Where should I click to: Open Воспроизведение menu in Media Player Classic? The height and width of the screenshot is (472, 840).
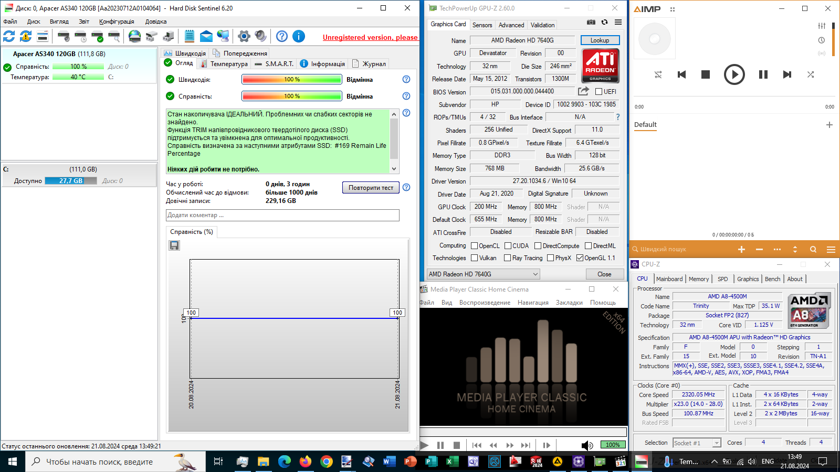485,303
